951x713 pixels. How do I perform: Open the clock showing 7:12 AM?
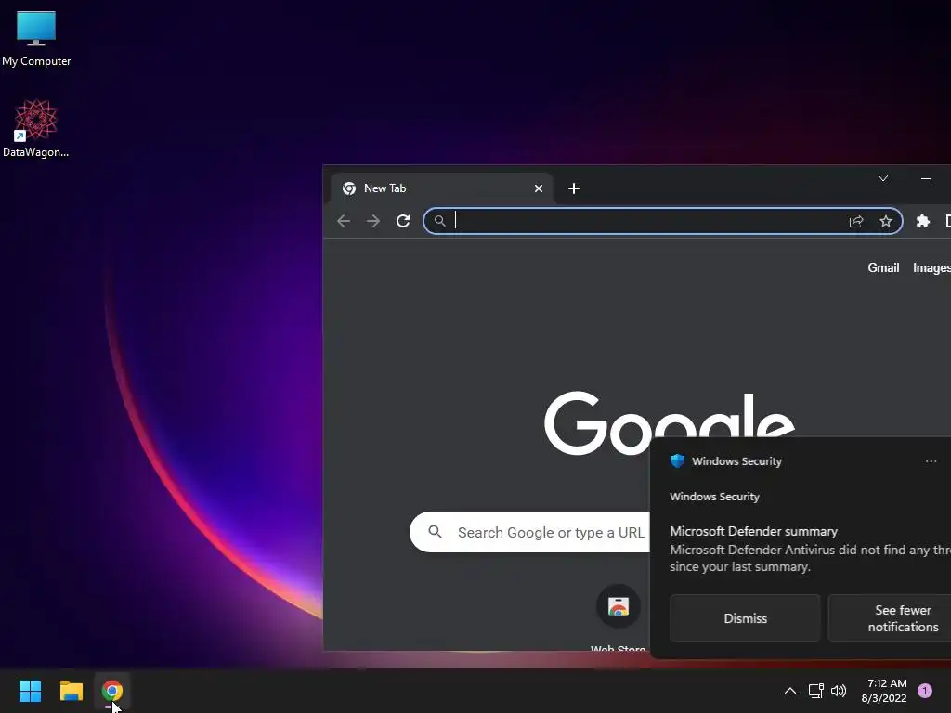tap(884, 691)
